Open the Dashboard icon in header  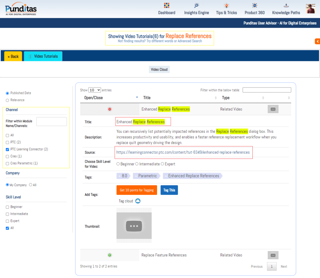pos(166,6)
